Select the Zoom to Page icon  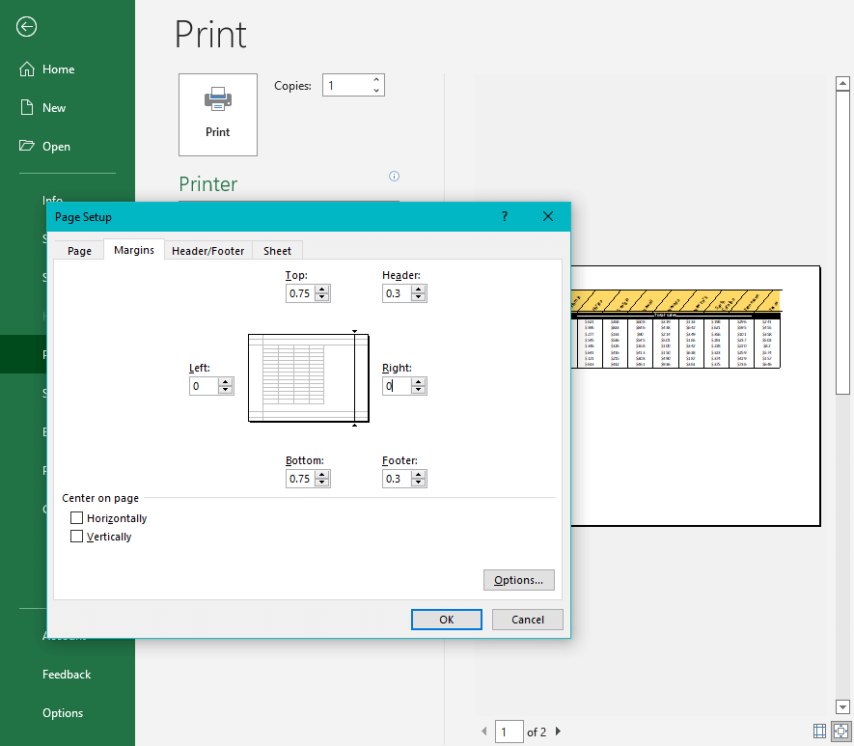click(840, 731)
